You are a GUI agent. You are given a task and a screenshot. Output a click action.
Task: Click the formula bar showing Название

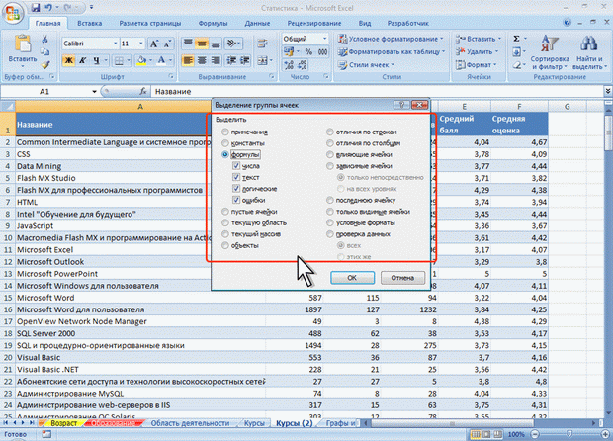click(378, 92)
